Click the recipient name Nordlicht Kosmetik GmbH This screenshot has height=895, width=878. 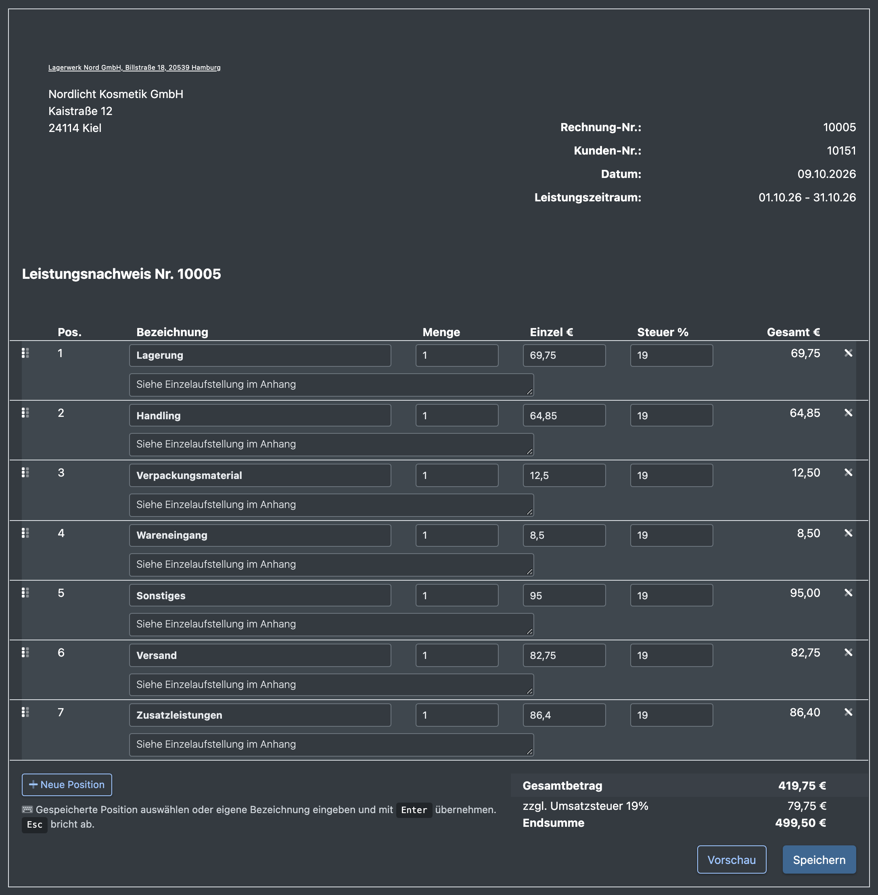pyautogui.click(x=116, y=94)
